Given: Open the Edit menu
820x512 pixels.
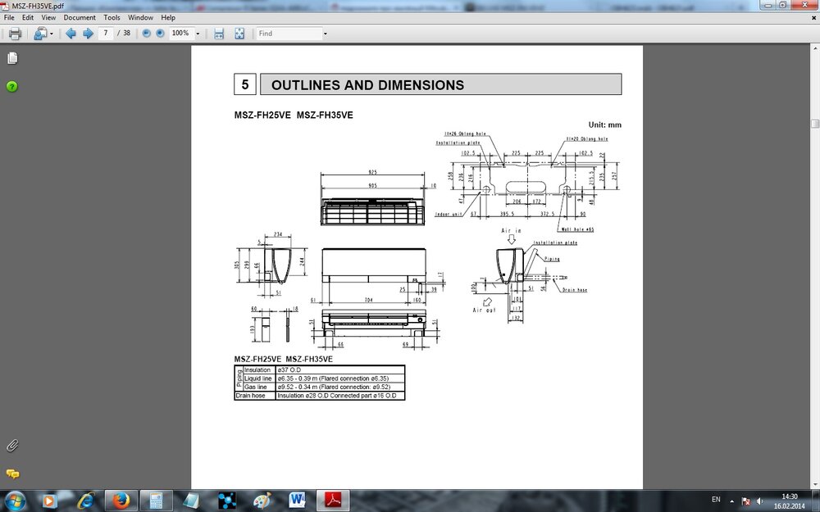Looking at the screenshot, I should click(28, 17).
